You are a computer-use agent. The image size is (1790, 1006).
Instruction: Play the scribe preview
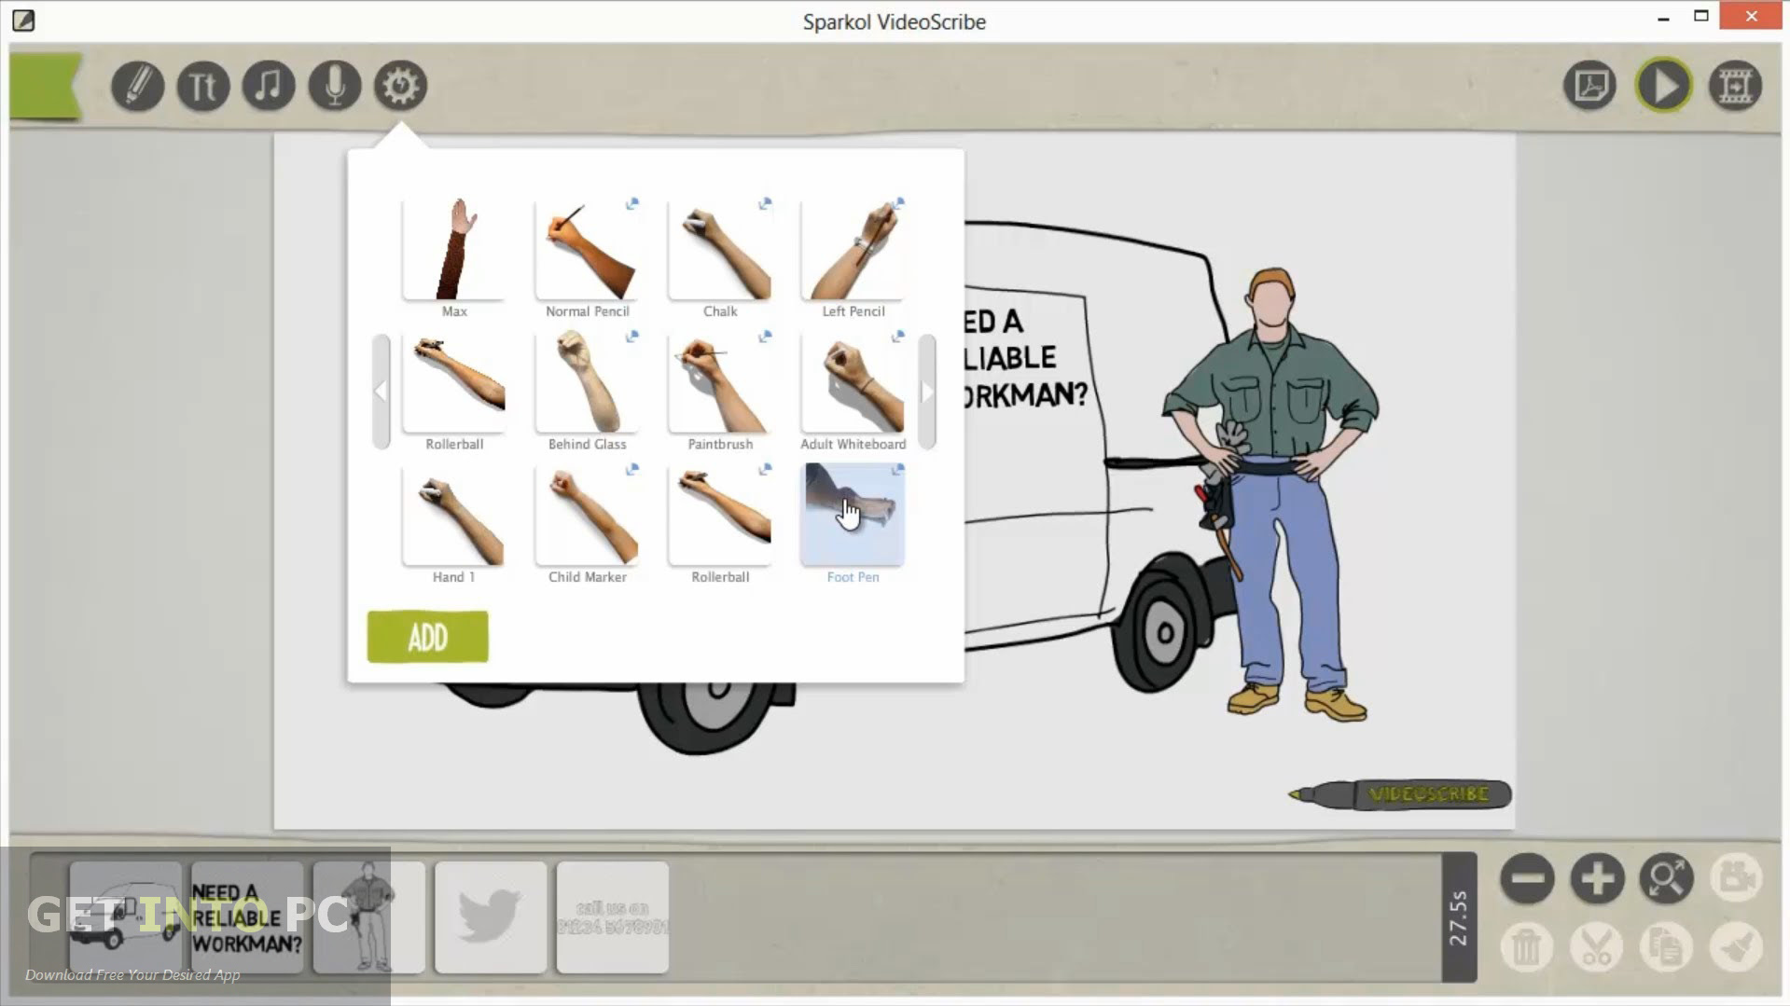pos(1663,86)
